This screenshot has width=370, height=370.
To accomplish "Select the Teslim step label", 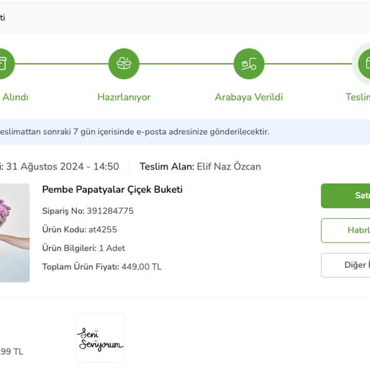I will [357, 97].
